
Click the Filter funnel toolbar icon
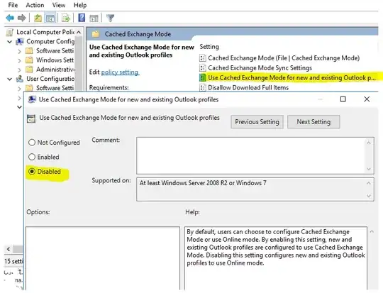[111, 18]
